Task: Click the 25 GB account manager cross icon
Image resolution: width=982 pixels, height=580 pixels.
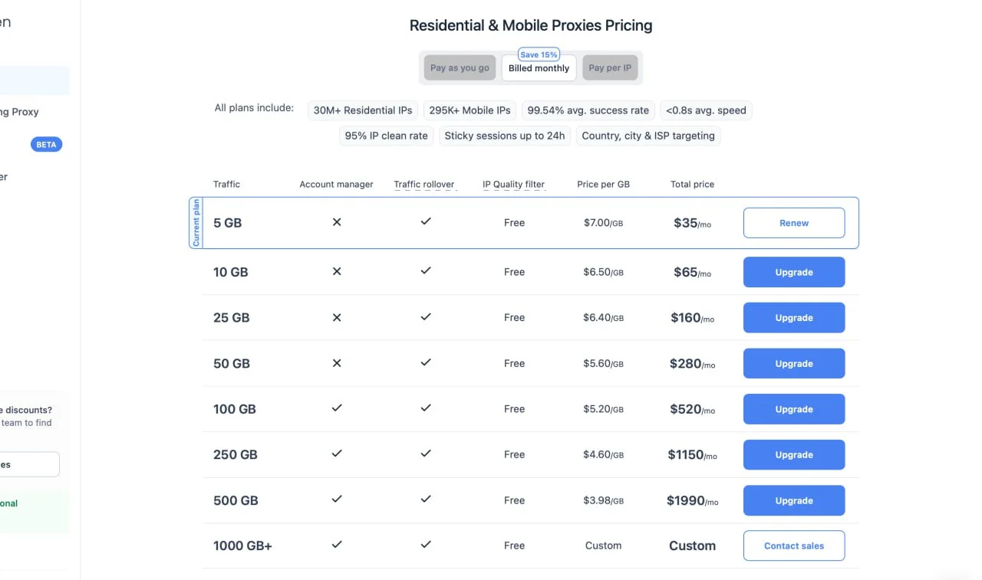Action: pos(336,317)
